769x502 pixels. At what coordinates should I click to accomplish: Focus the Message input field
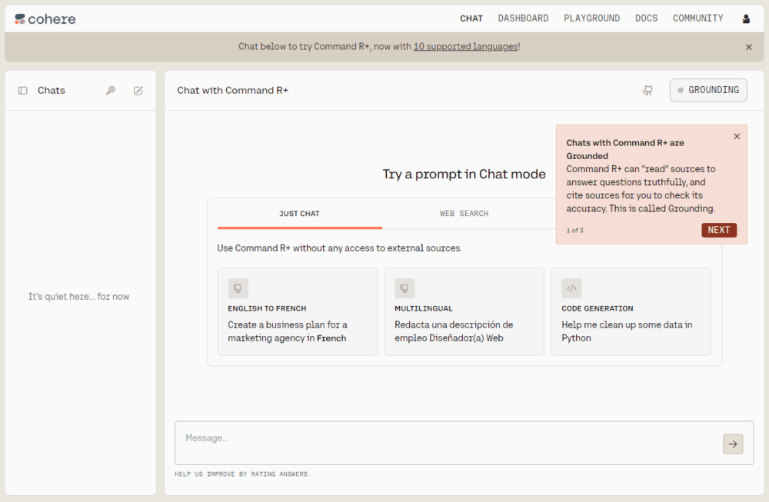(x=464, y=443)
